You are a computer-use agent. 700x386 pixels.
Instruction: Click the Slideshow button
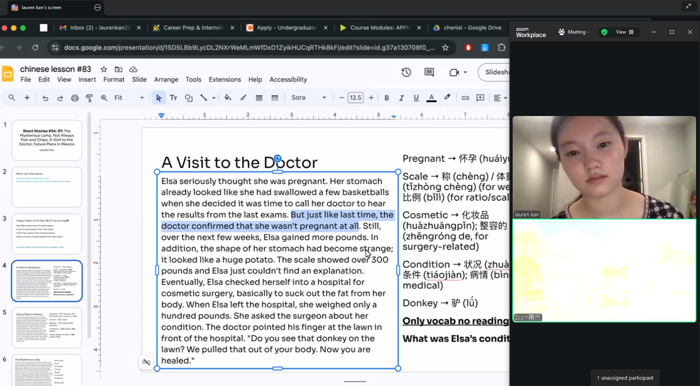tap(496, 72)
